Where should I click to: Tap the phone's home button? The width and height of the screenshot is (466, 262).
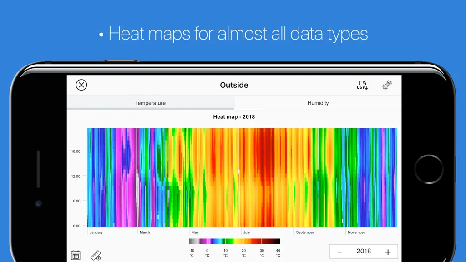tap(429, 169)
